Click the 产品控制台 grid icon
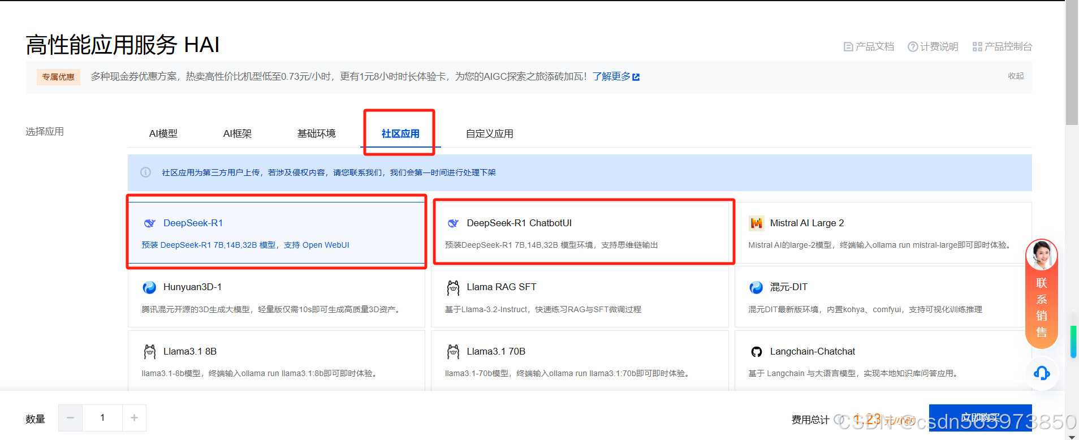 pos(977,47)
